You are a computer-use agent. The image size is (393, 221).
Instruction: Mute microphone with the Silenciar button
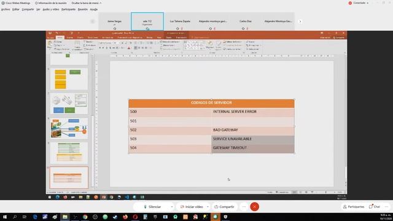click(x=152, y=207)
